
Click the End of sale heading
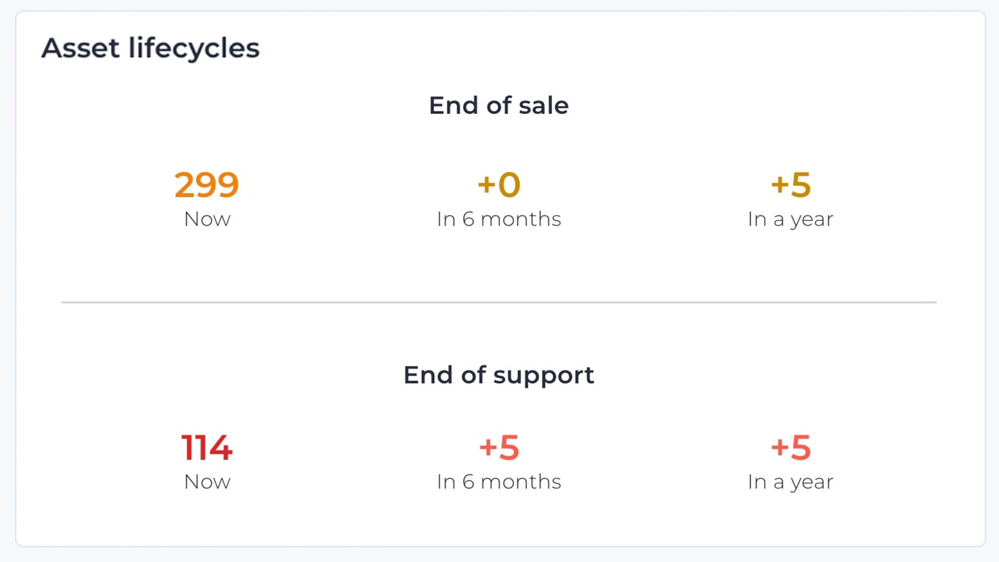pyautogui.click(x=498, y=106)
